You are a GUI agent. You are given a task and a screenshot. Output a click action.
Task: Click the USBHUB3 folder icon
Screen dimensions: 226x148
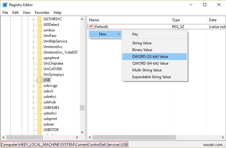click(39, 108)
